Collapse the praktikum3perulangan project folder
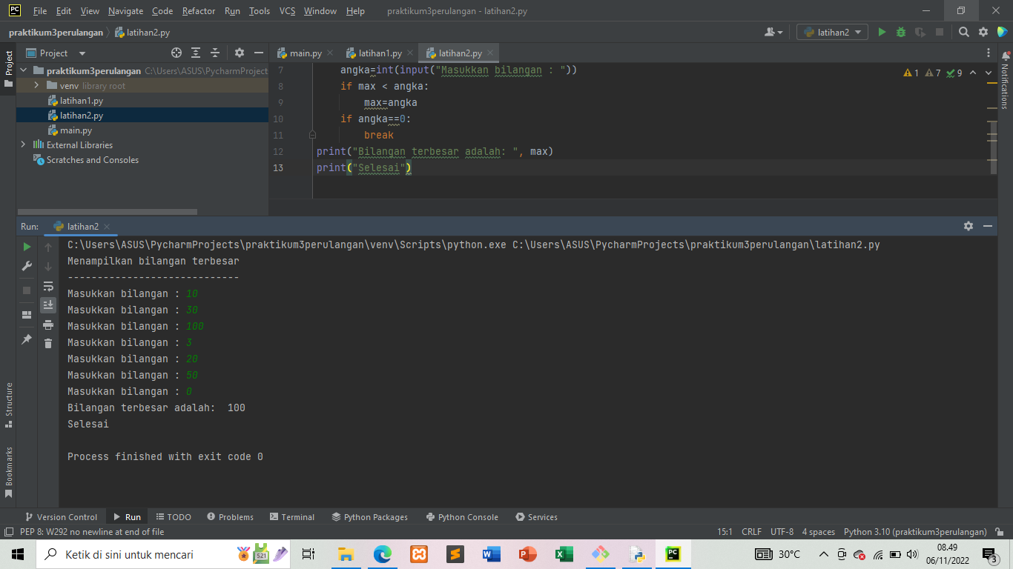The image size is (1013, 569). 23,69
